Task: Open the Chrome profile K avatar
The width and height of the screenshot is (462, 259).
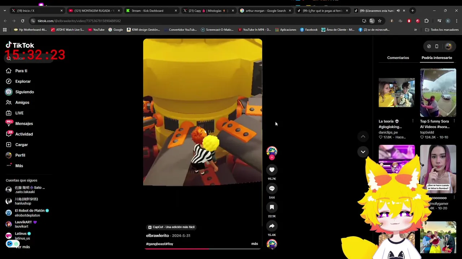Action: tap(448, 21)
